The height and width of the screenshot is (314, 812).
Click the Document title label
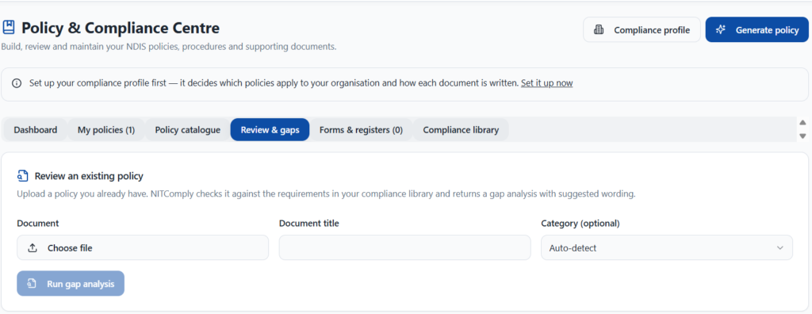309,224
